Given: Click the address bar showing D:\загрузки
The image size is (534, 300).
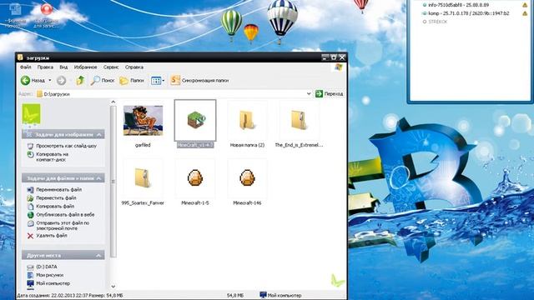Looking at the screenshot, I should tap(174, 93).
